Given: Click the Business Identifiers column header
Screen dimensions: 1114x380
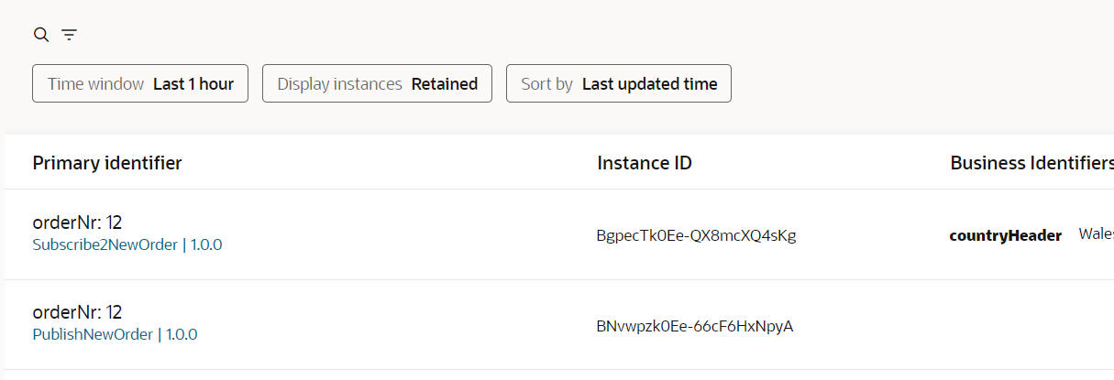Looking at the screenshot, I should point(1031,163).
